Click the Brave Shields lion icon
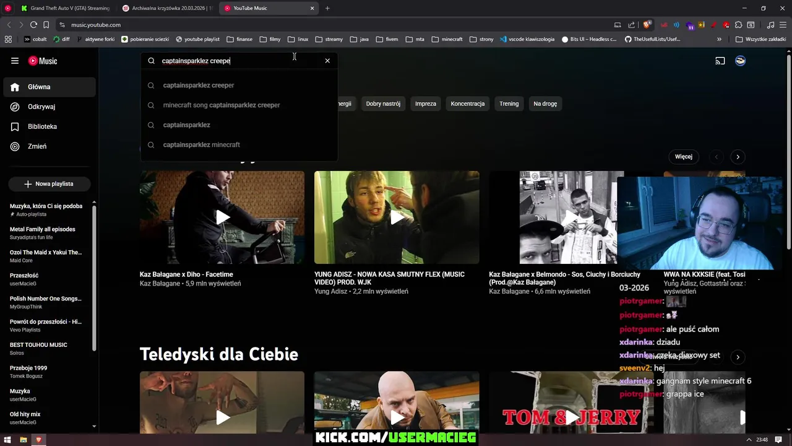Viewport: 792px width, 446px height. coord(647,25)
